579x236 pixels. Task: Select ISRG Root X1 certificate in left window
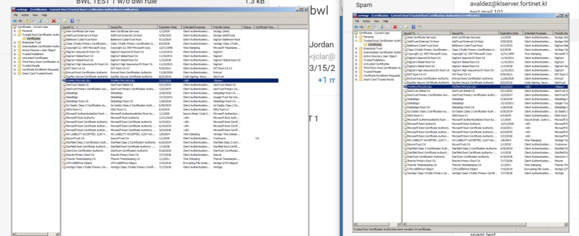coord(170,109)
